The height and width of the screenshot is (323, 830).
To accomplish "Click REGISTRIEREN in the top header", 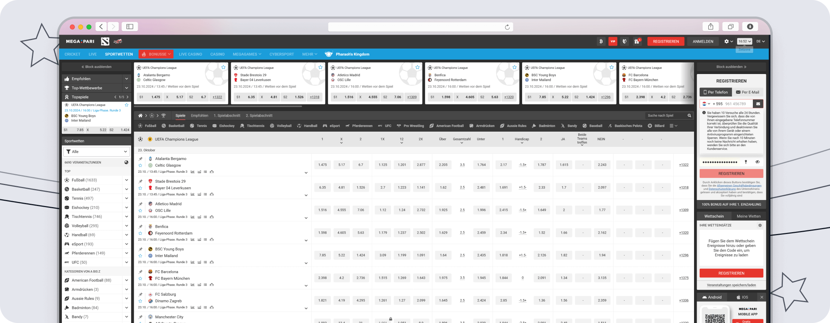I will coord(666,41).
